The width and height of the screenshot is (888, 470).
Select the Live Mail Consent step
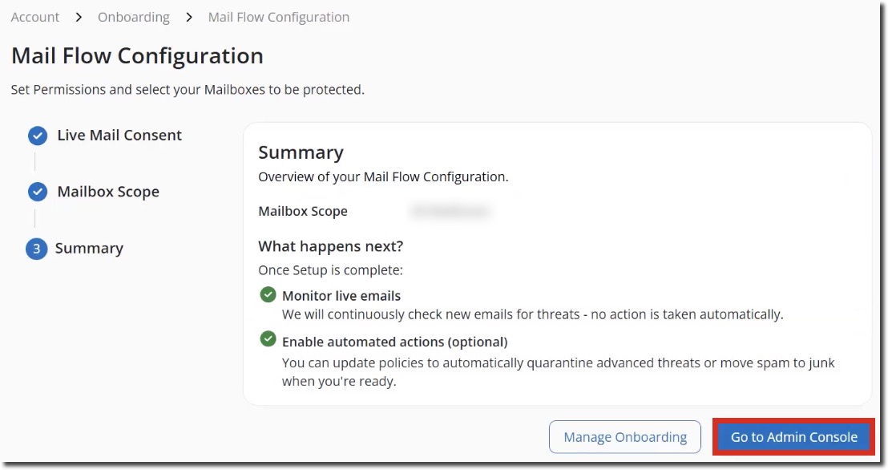click(x=118, y=136)
